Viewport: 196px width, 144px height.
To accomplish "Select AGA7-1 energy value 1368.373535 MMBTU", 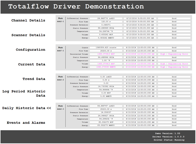I will [x=106, y=67].
